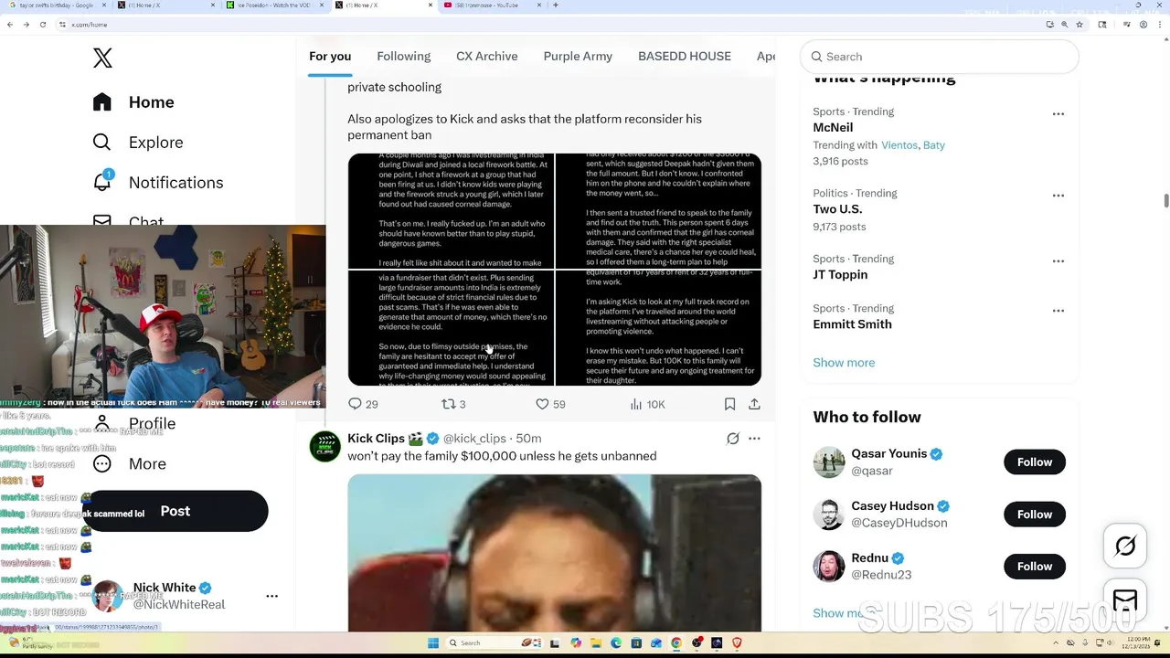Open floating Grok button
This screenshot has height=658, width=1170.
[x=1125, y=547]
